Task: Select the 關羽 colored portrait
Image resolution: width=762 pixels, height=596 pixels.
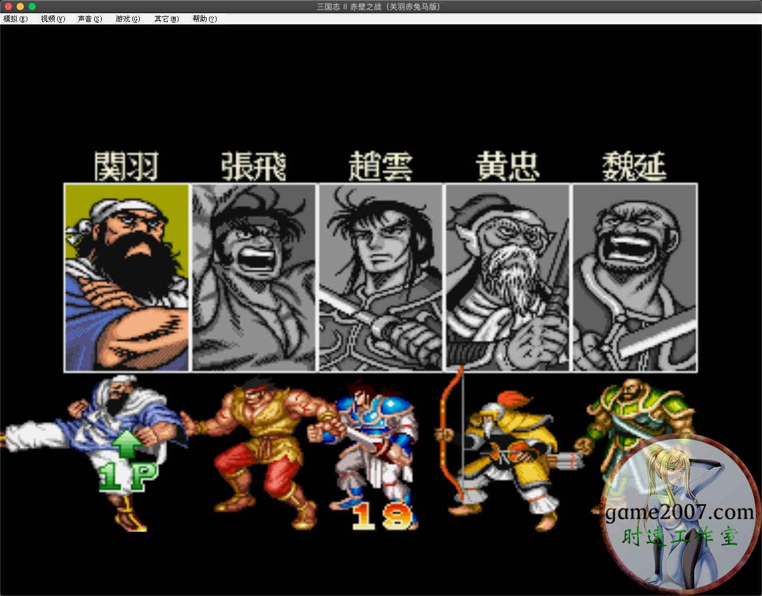Action: pos(127,277)
